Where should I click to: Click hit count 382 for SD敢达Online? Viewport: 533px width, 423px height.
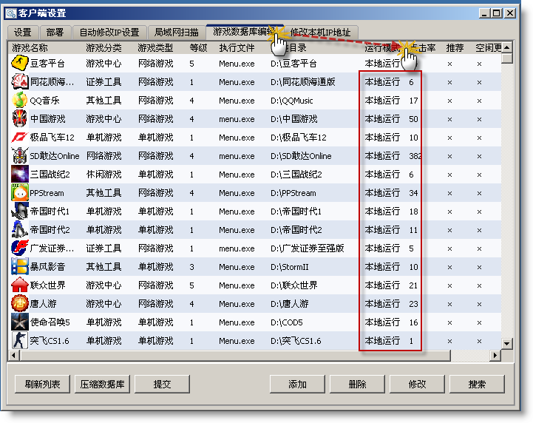point(415,156)
